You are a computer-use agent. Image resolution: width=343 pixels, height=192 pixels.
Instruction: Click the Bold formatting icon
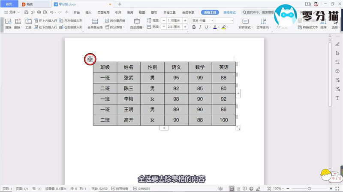pos(194,27)
